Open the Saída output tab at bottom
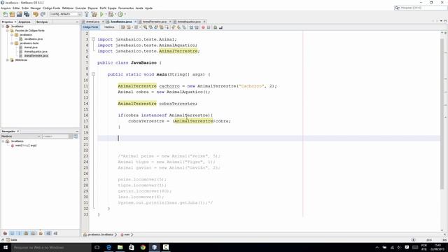 pyautogui.click(x=12, y=240)
